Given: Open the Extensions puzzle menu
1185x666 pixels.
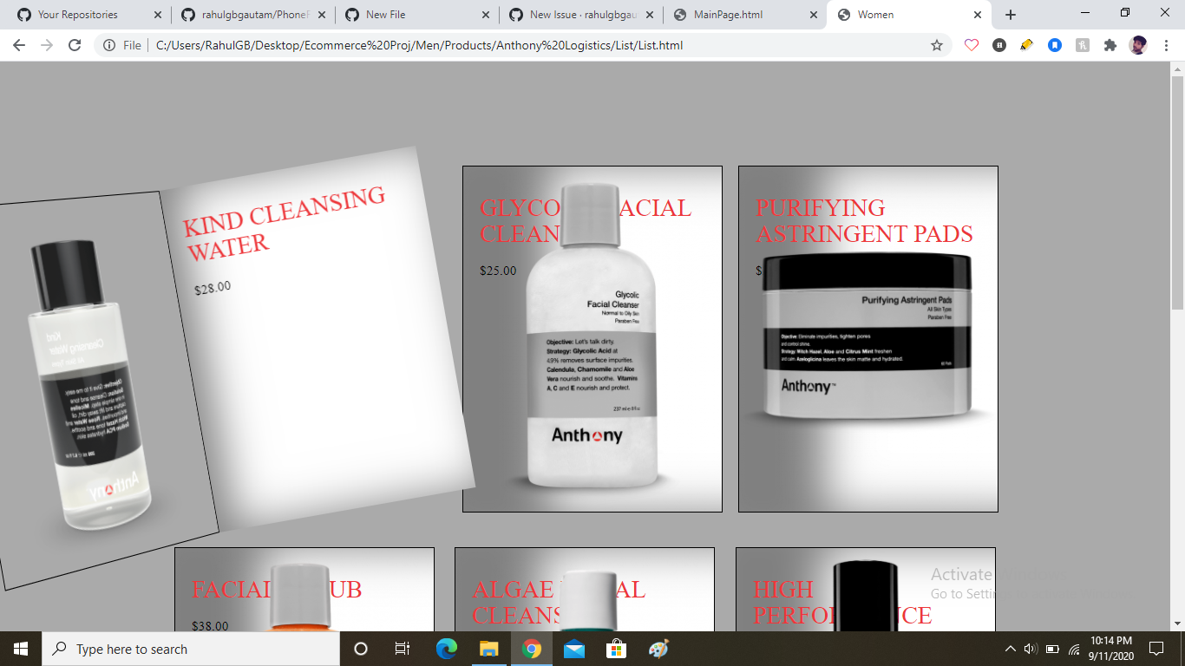Looking at the screenshot, I should click(x=1110, y=45).
